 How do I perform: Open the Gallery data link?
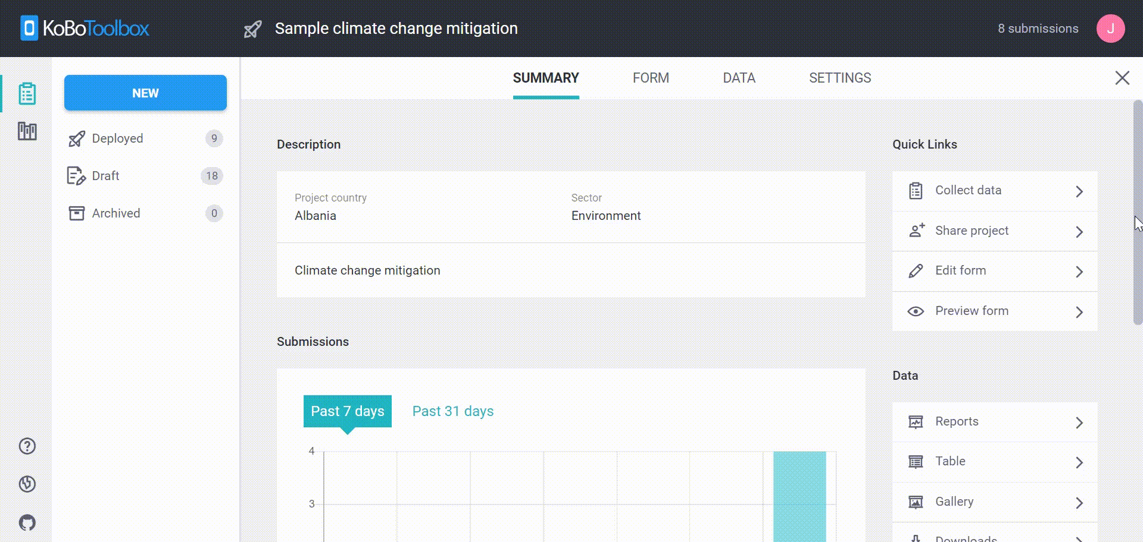tap(995, 502)
